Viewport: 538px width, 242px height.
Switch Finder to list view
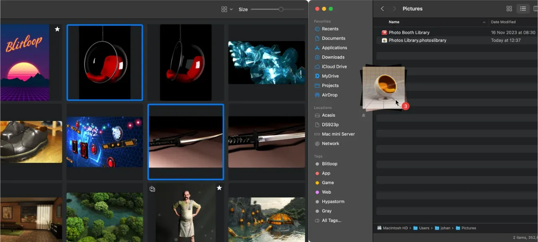523,8
